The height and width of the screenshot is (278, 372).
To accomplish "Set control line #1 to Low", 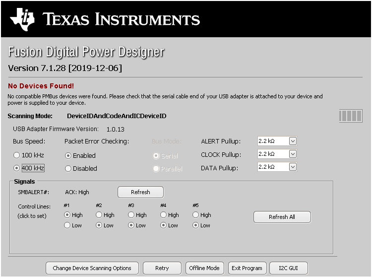I will tap(67, 225).
